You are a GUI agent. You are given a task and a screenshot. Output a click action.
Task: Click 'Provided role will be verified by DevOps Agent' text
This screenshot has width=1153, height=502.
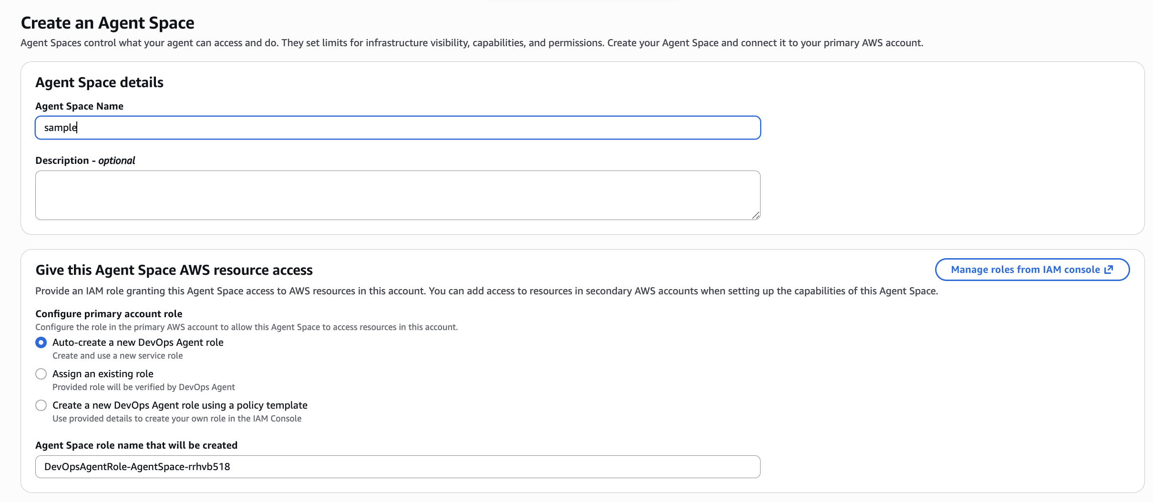(x=144, y=387)
